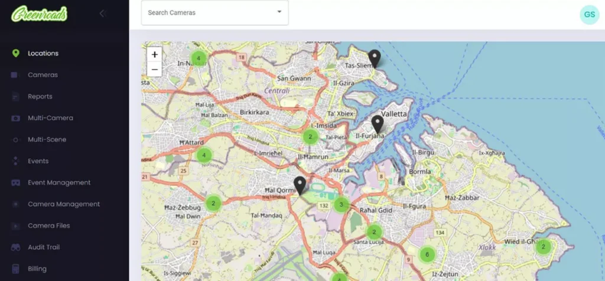
Task: Click the Audit Trail binoculars icon
Action: pyautogui.click(x=15, y=247)
